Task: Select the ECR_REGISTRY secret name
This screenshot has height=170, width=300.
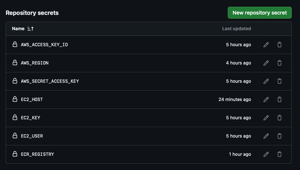Action: 37,154
